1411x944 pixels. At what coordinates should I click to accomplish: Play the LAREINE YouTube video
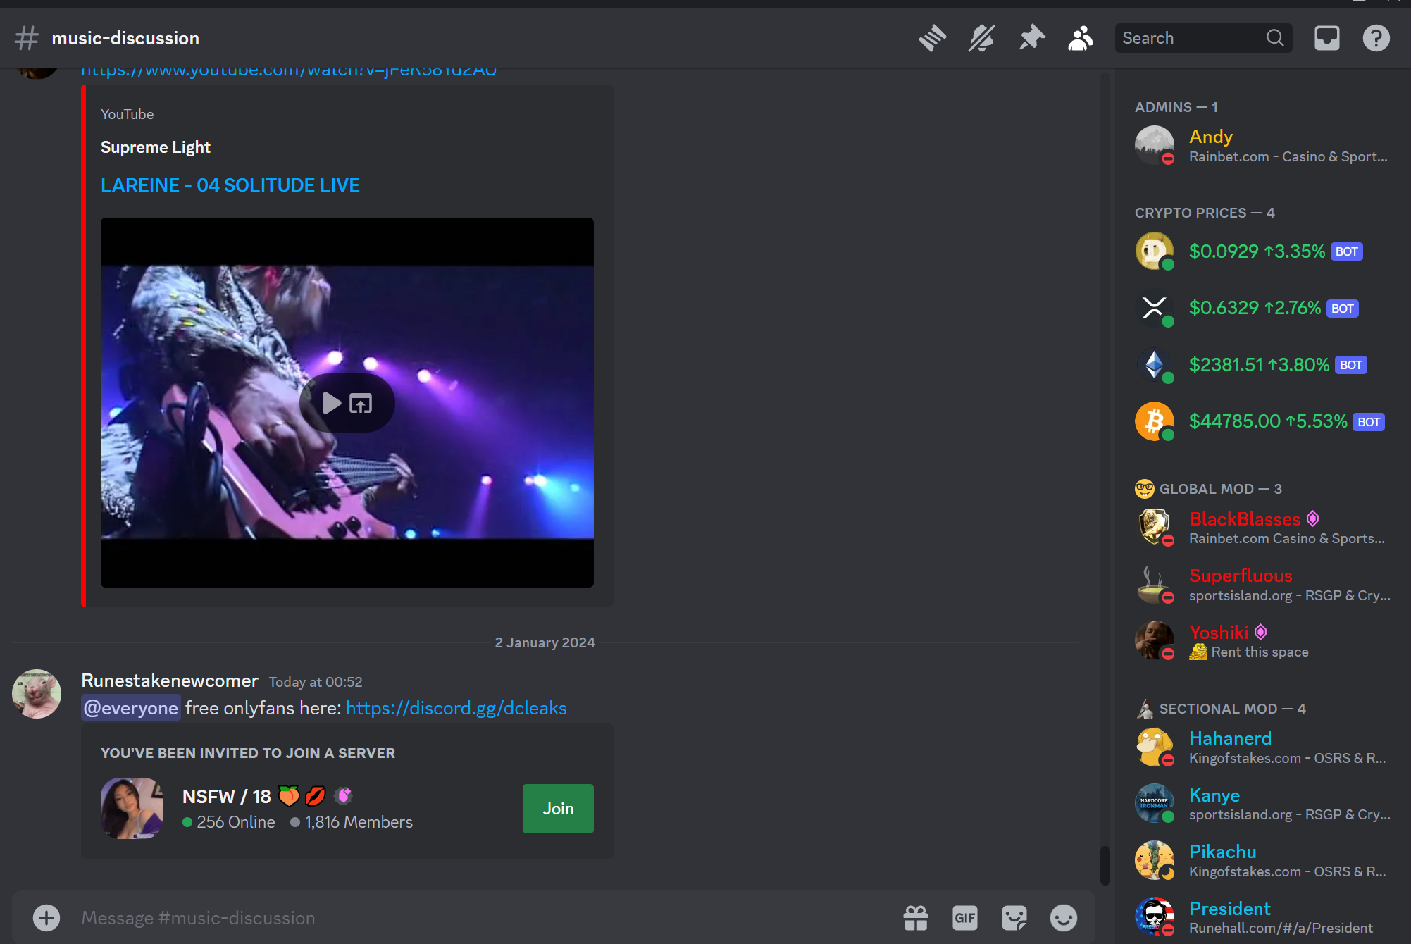332,403
